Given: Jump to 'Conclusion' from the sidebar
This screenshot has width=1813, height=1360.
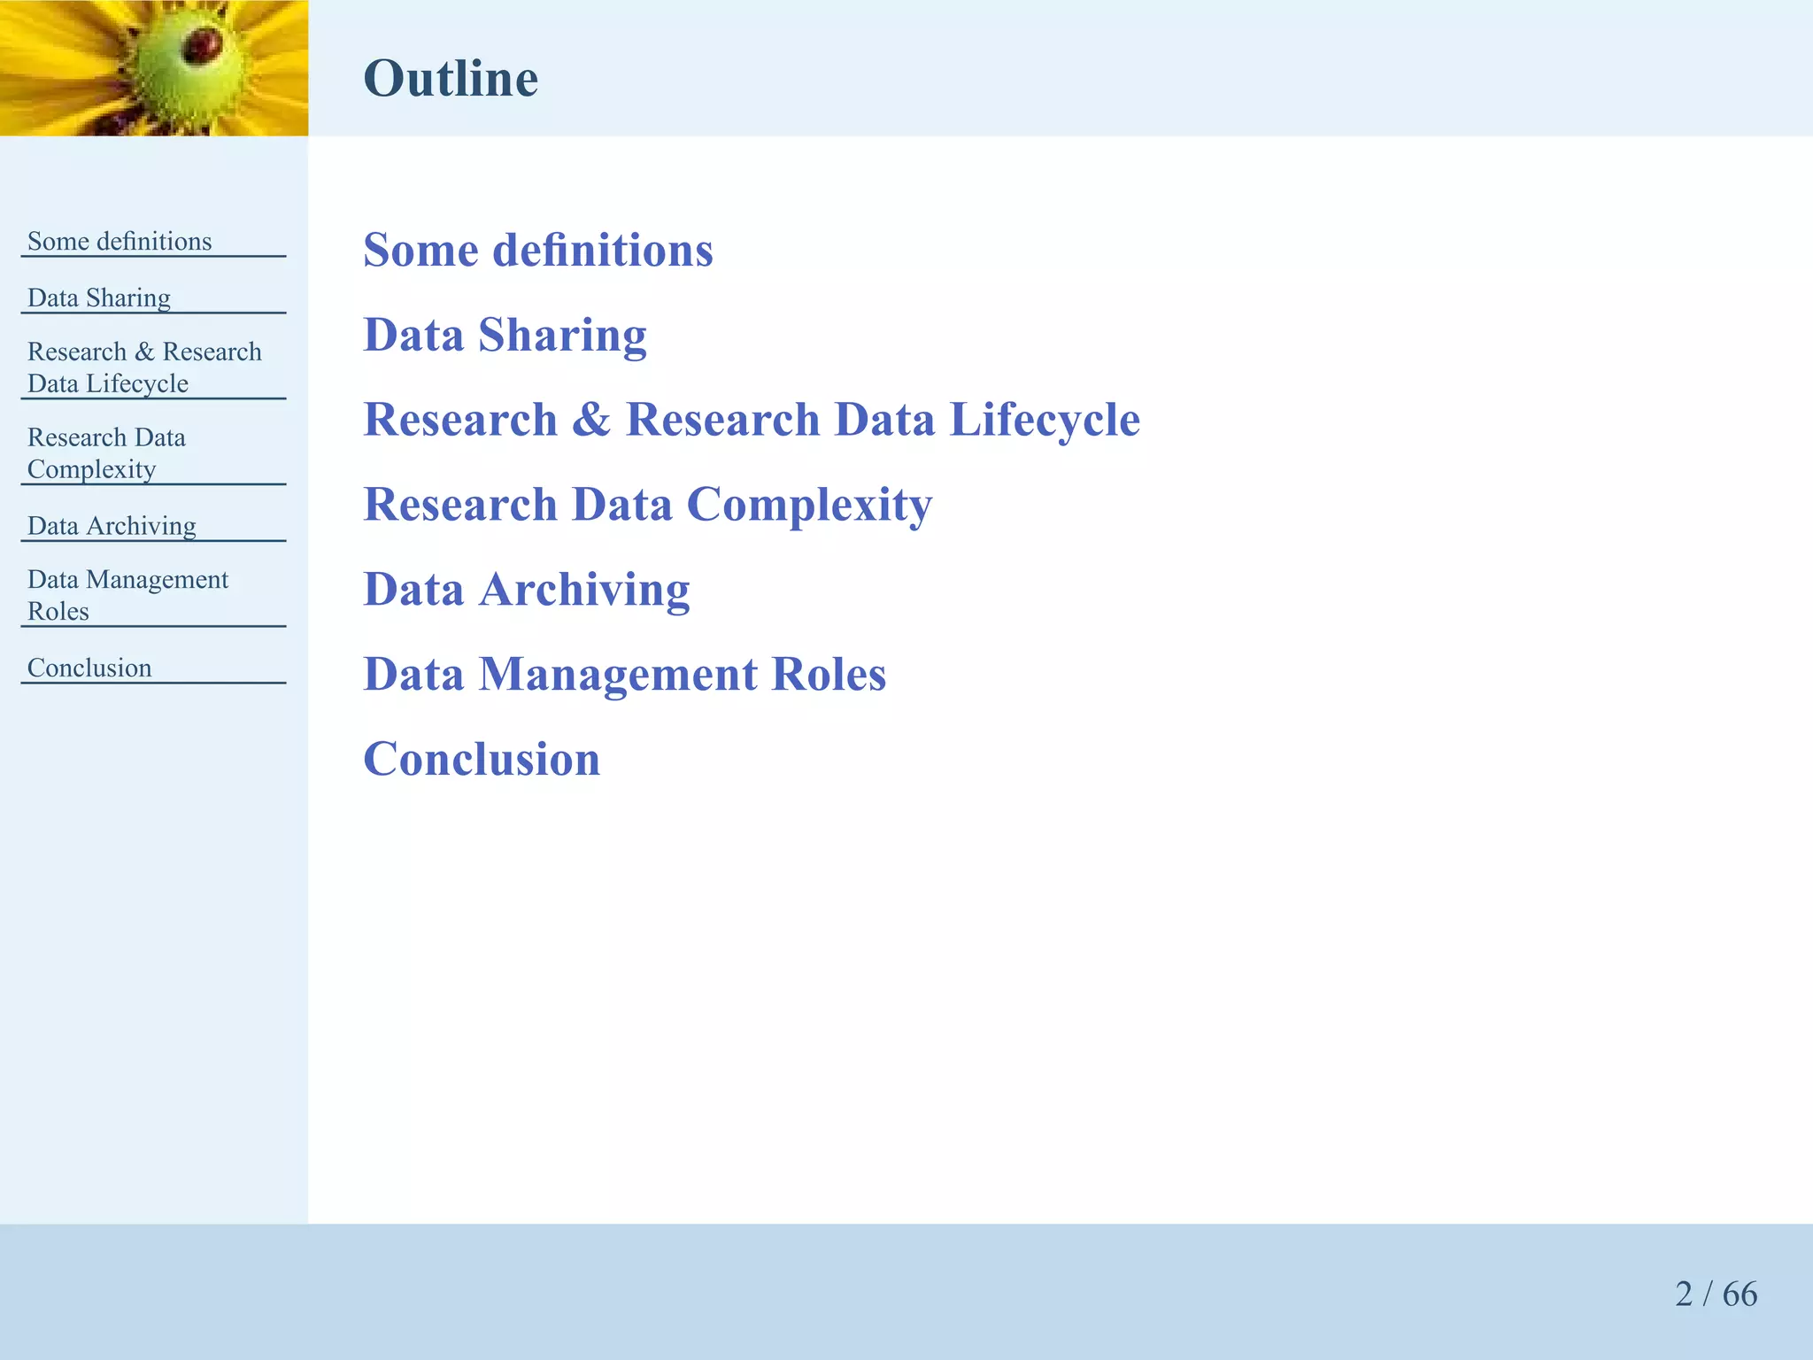Looking at the screenshot, I should pos(89,668).
